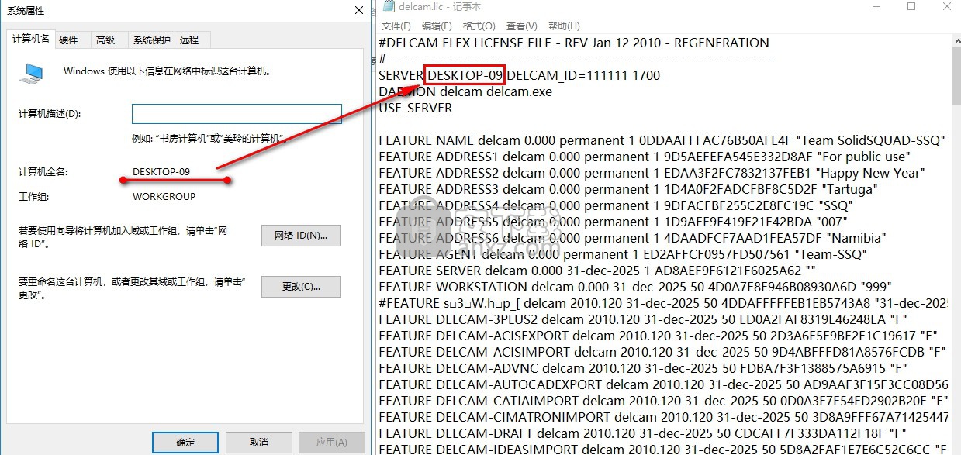Go to the 远程 tab
The height and width of the screenshot is (455, 961).
(x=189, y=40)
